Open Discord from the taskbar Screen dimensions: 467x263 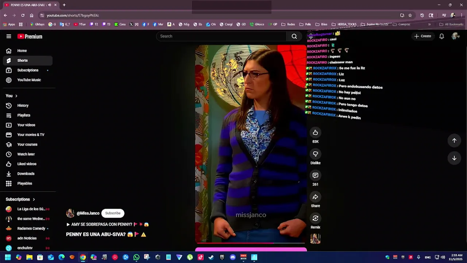pyautogui.click(x=233, y=258)
